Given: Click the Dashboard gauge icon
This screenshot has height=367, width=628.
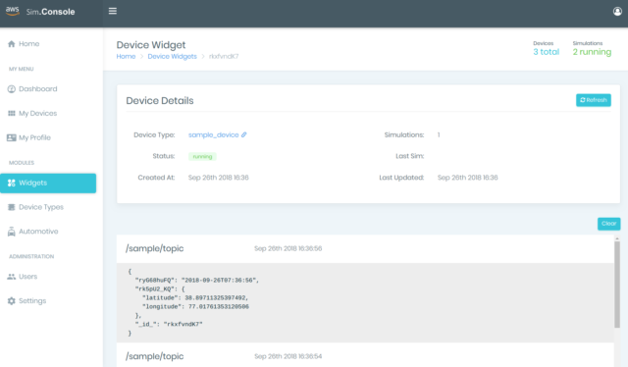Looking at the screenshot, I should [12, 89].
